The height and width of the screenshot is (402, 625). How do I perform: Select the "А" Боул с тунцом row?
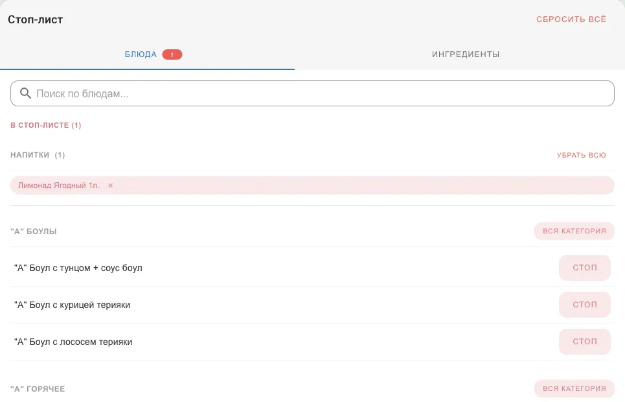click(x=312, y=268)
